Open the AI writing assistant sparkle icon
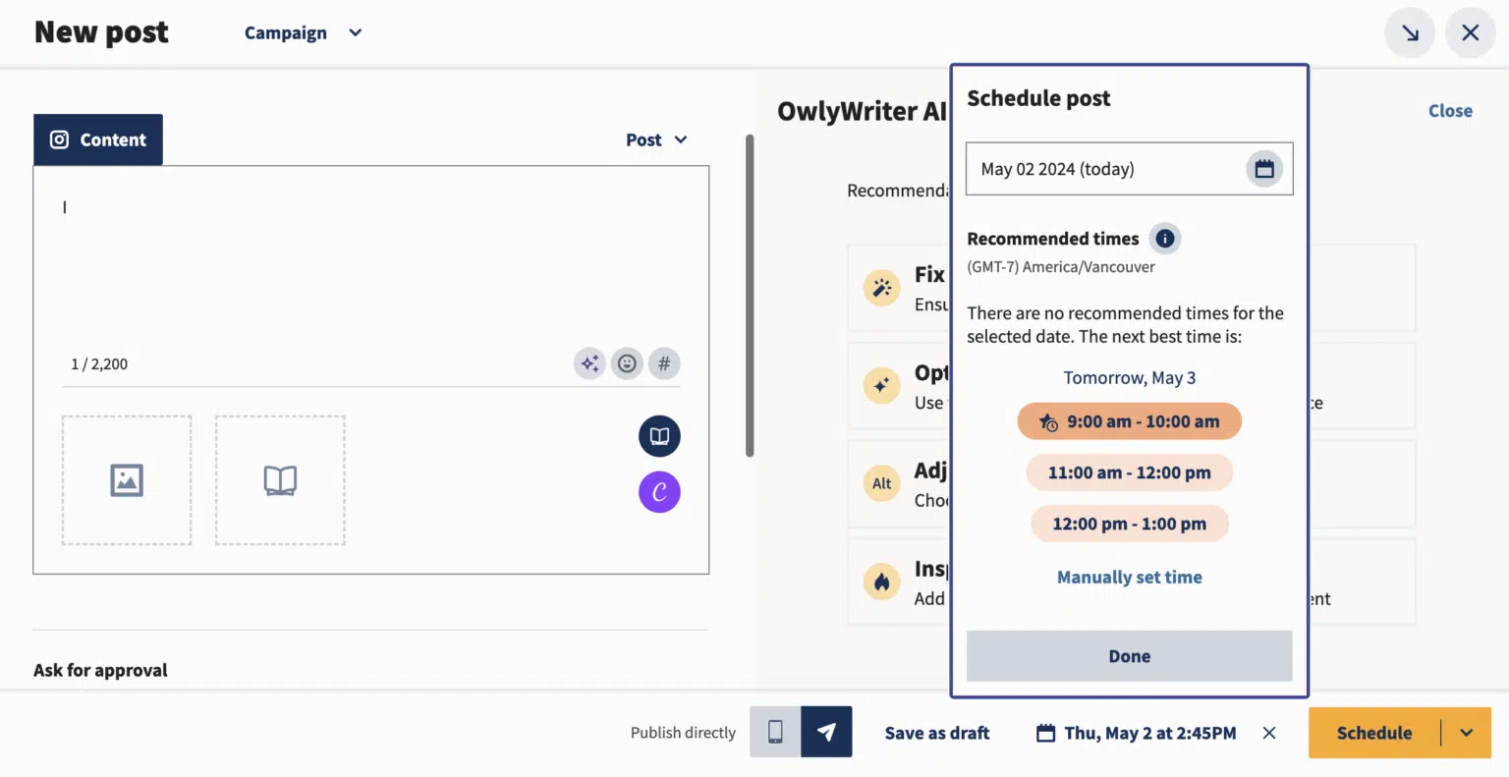 589,363
